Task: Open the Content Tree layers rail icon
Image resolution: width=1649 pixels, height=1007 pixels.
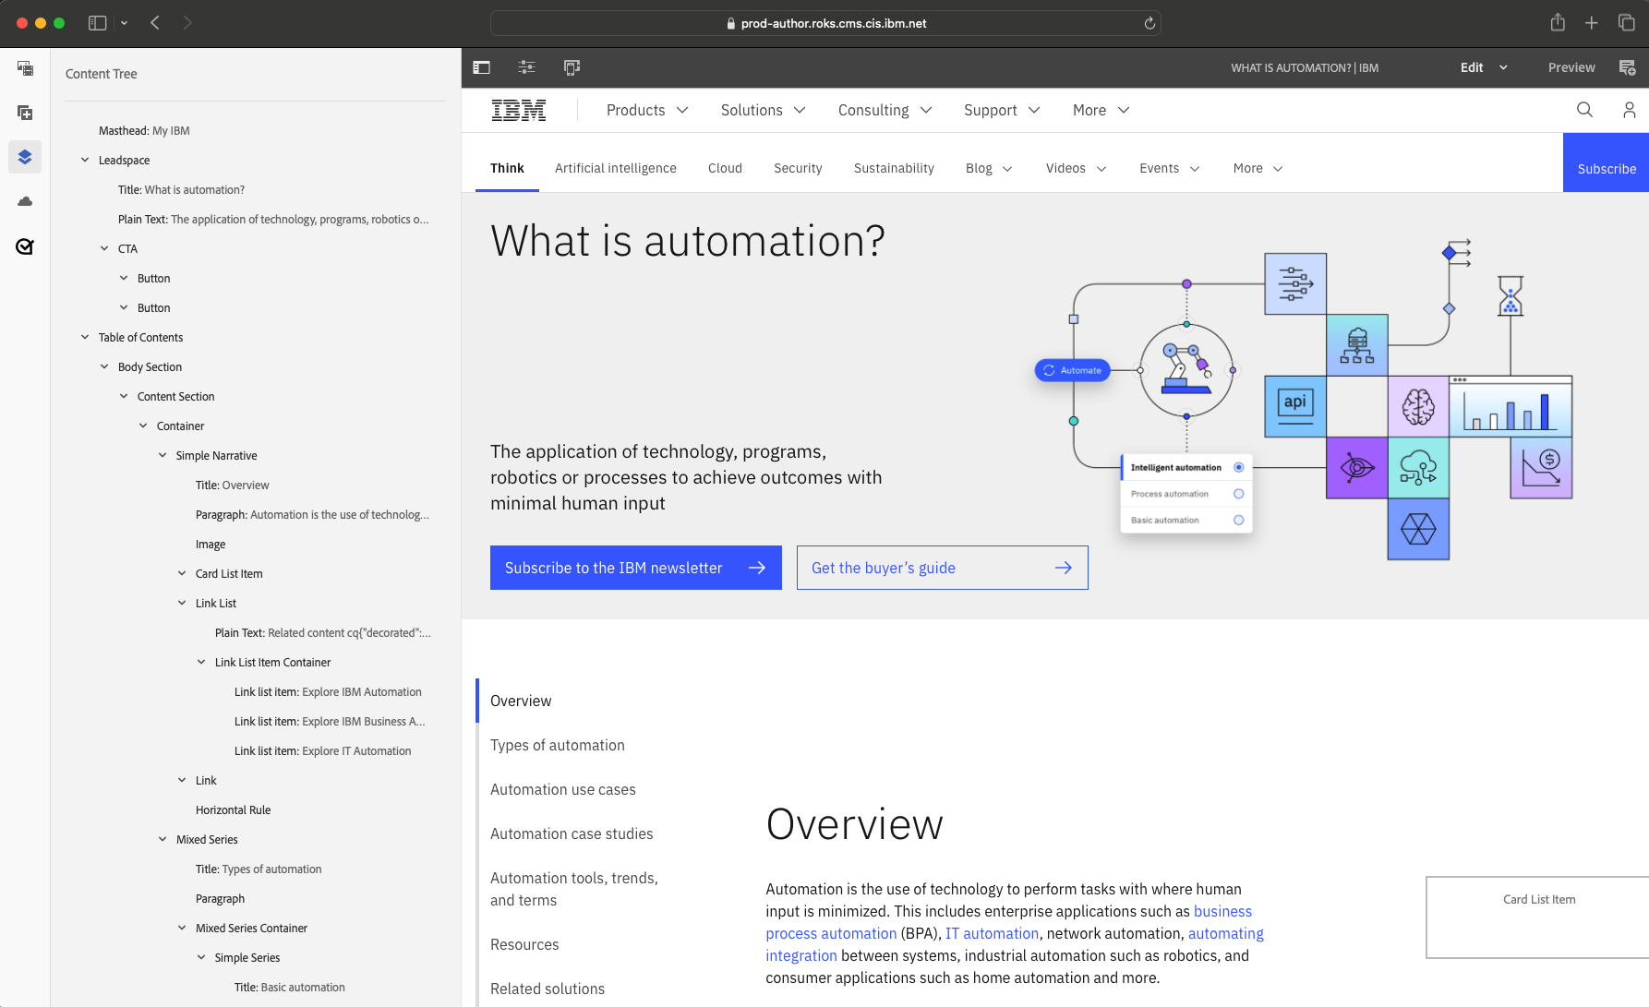Action: (25, 157)
